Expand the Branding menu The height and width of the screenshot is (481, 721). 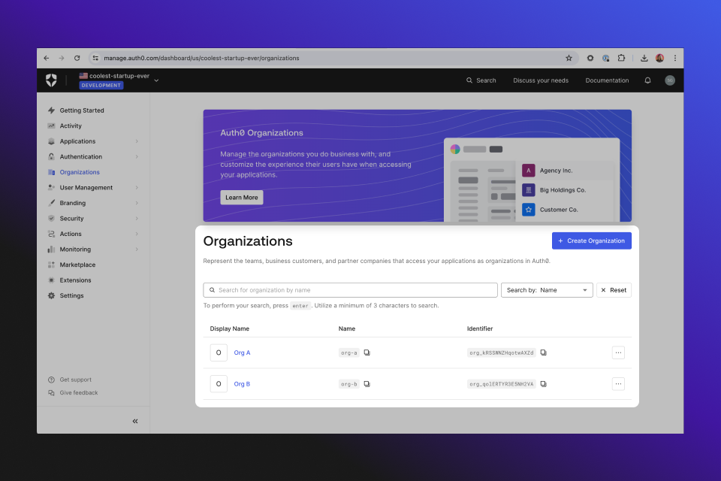pos(137,203)
